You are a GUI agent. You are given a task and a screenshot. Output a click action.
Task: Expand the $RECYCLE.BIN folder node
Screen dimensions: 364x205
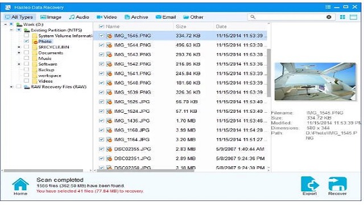[x=19, y=47]
